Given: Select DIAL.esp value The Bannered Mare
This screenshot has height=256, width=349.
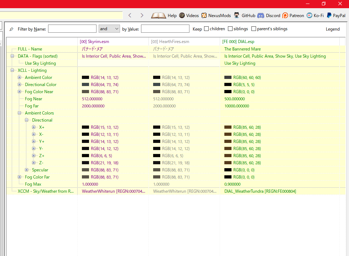Looking at the screenshot, I should pos(243,49).
